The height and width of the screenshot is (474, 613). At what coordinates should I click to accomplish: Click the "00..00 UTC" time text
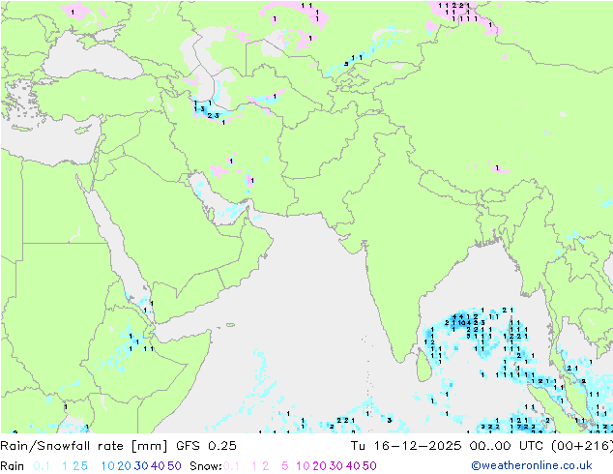click(507, 446)
